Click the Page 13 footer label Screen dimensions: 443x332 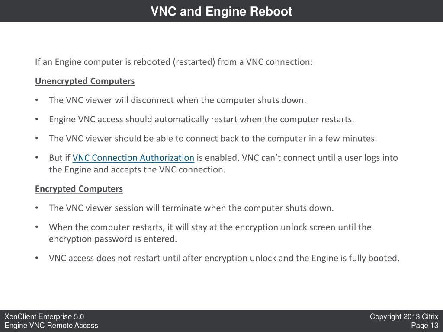click(425, 326)
